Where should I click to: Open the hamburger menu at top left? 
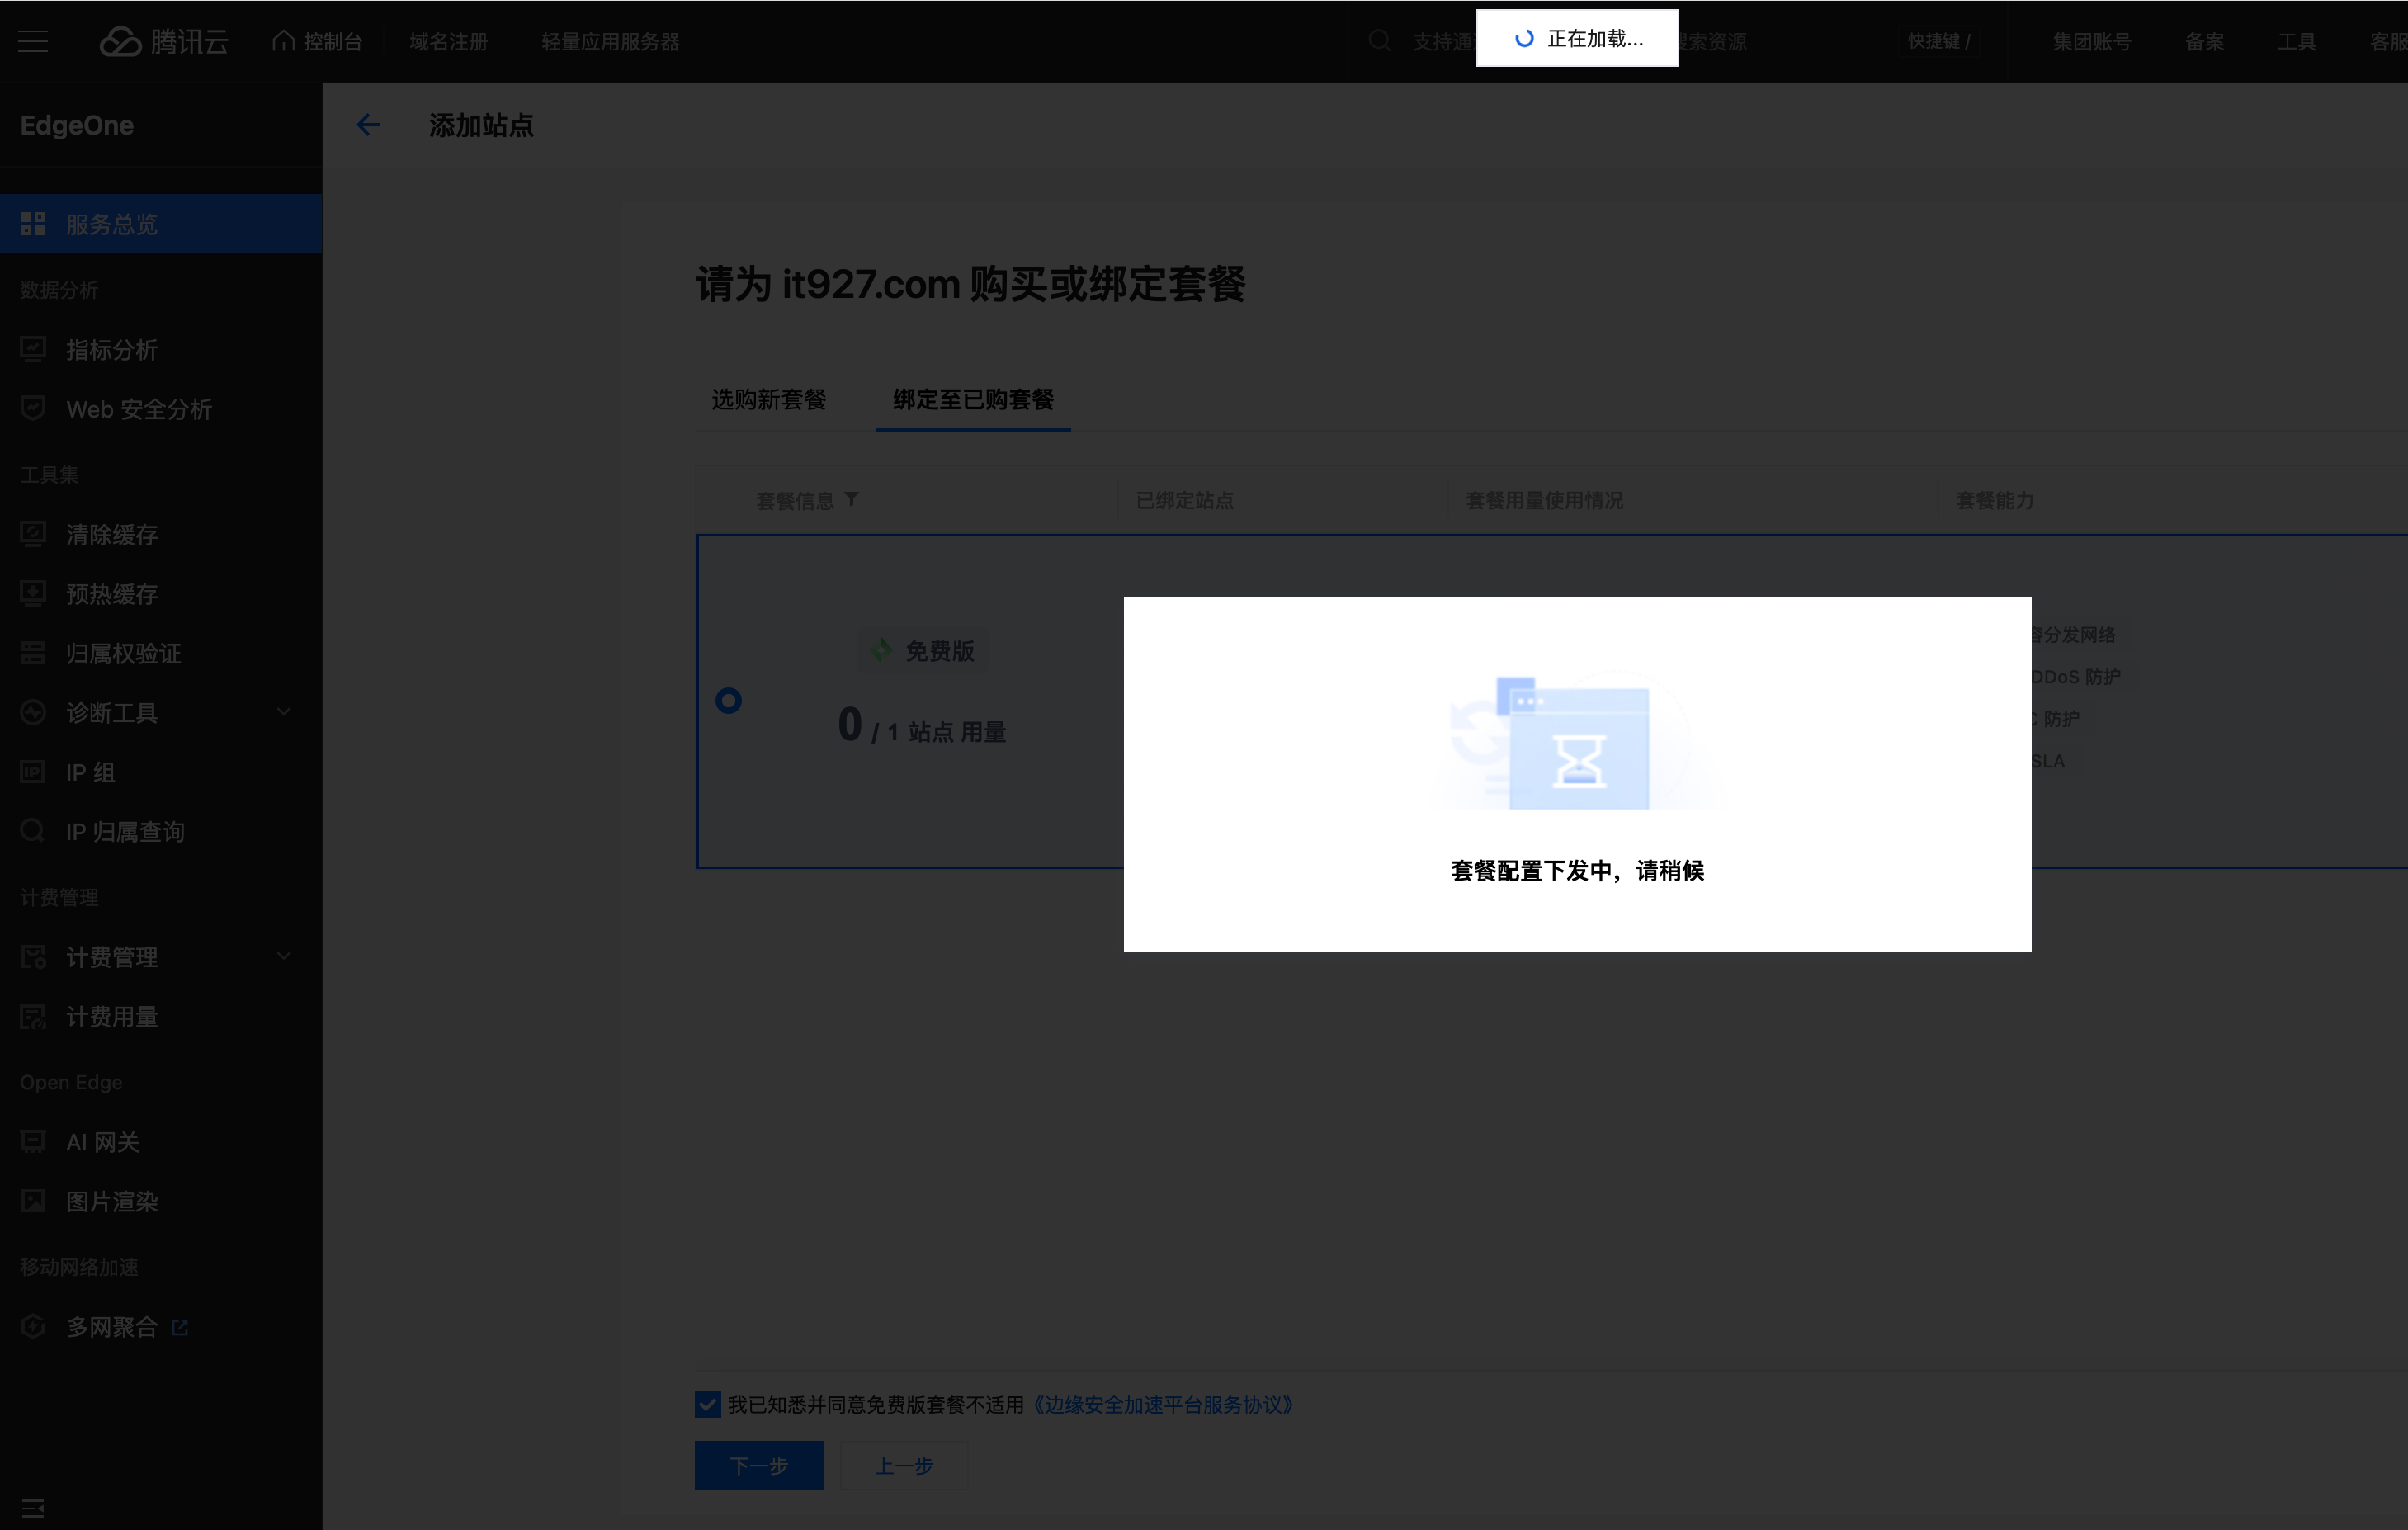pos(33,41)
